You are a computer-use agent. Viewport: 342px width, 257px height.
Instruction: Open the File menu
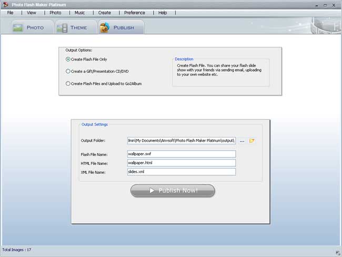click(x=10, y=13)
